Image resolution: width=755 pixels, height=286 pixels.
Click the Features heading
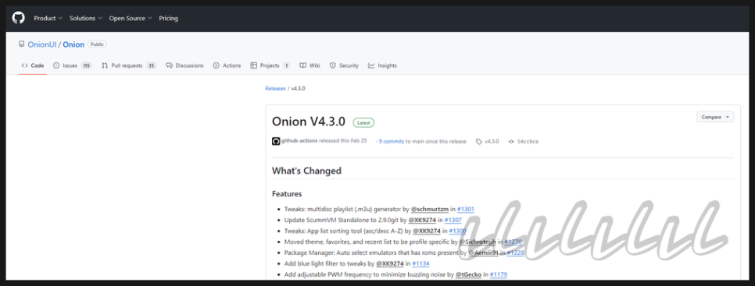click(287, 194)
